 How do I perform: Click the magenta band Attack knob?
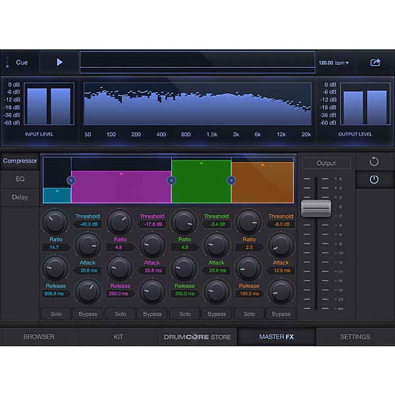click(120, 267)
